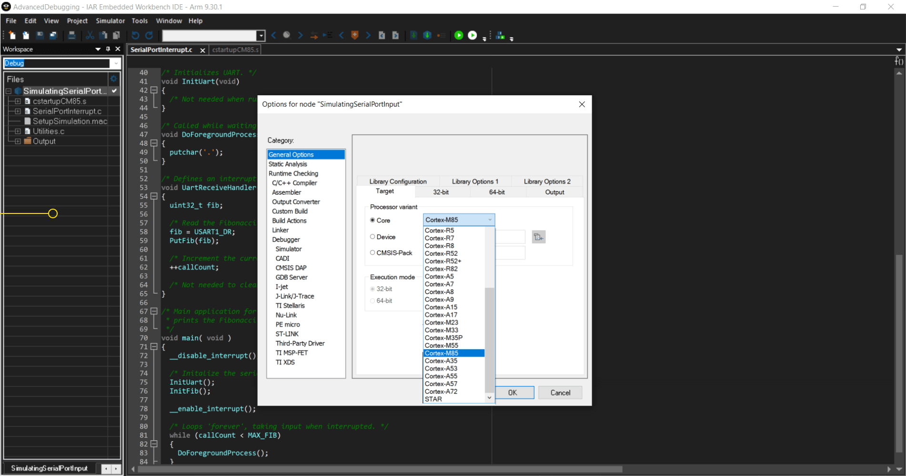Open the Simulator menu

click(110, 21)
